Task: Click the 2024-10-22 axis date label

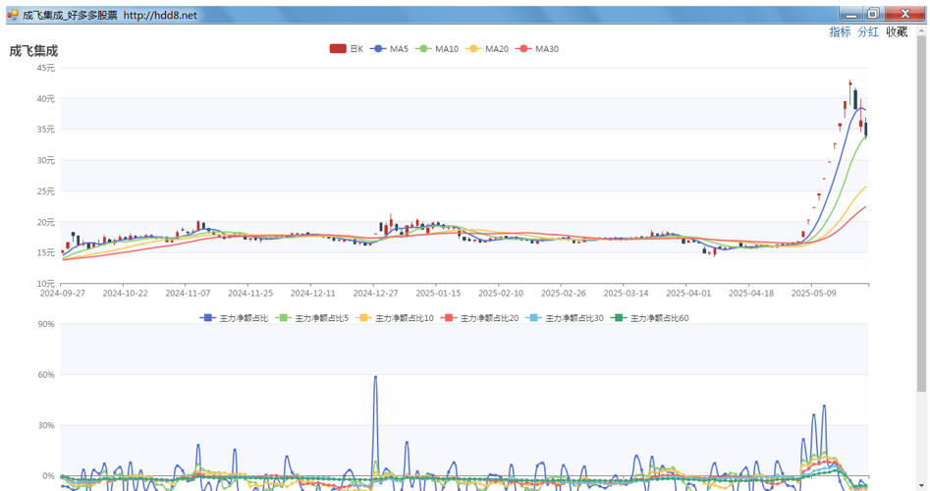Action: pyautogui.click(x=125, y=293)
